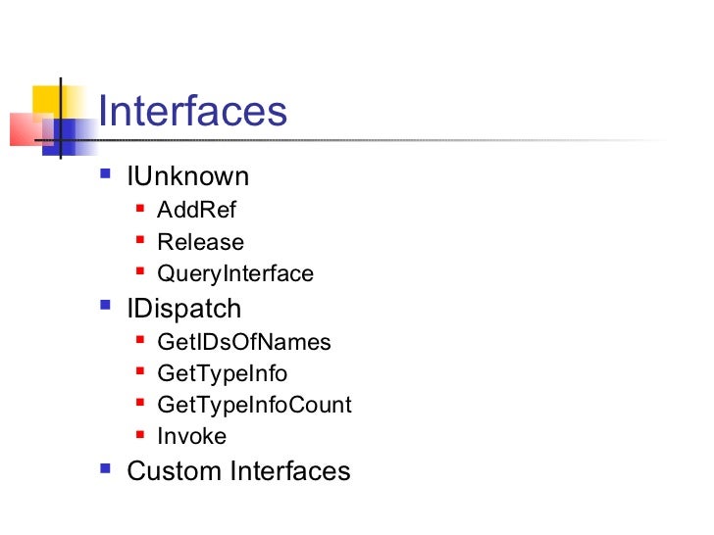The width and height of the screenshot is (714, 535).
Task: Select the AddRef sub-bullet text
Action: [196, 210]
